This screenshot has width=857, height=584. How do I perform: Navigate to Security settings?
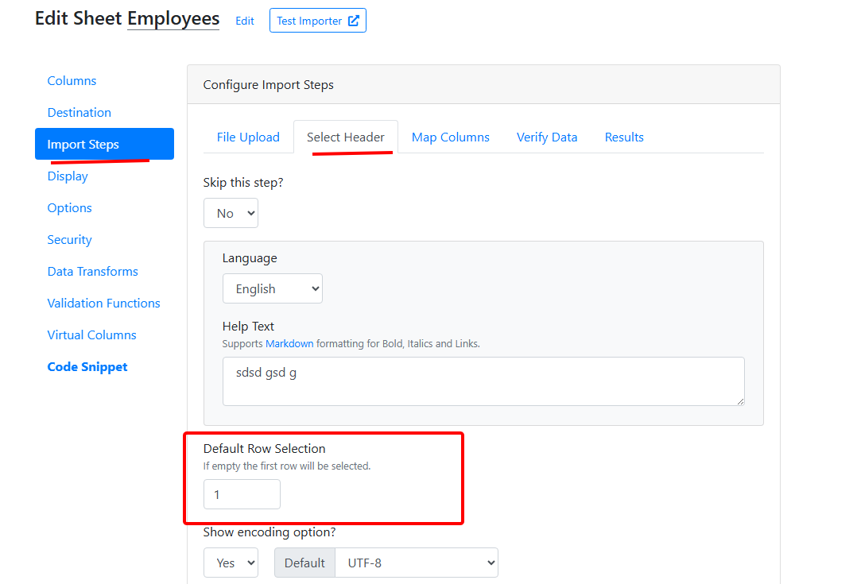[x=69, y=239]
